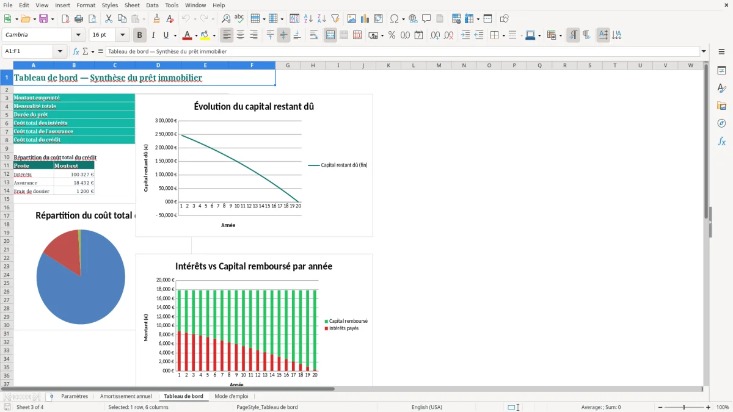Insert a hyperlink
This screenshot has height=412, width=733.
click(x=413, y=19)
